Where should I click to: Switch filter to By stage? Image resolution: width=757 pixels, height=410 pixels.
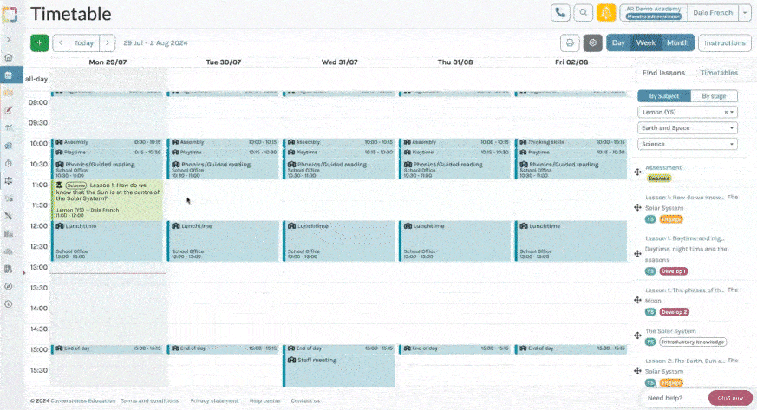714,96
